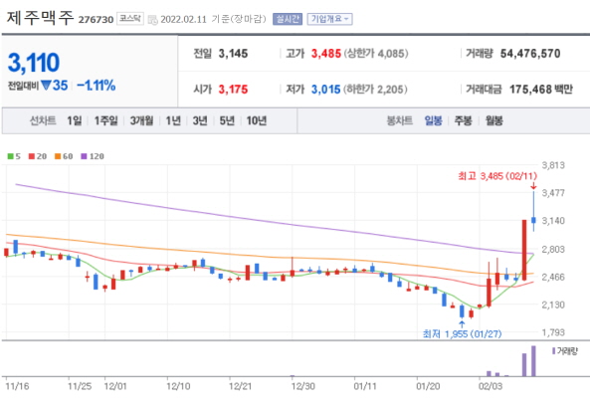Show the 3년 line chart
Screen dimensions: 590x410
click(x=200, y=120)
